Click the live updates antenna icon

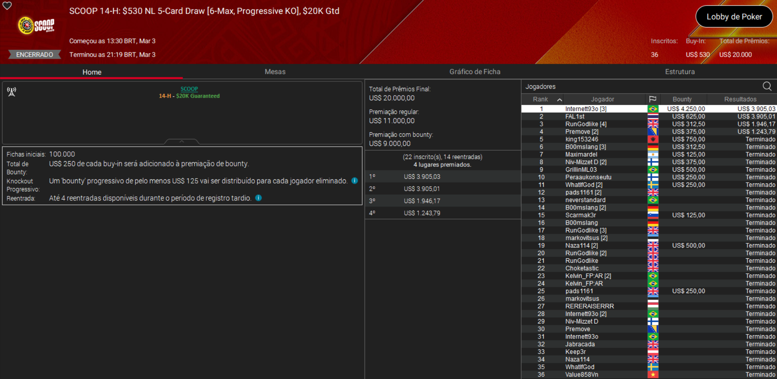click(x=11, y=92)
